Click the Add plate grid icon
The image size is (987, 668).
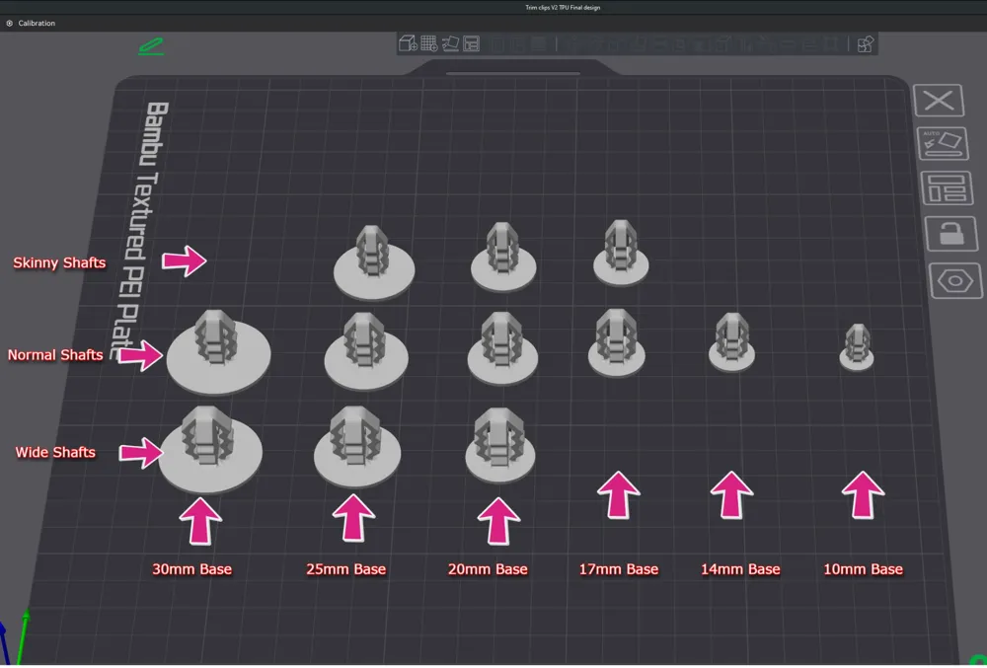pyautogui.click(x=429, y=43)
